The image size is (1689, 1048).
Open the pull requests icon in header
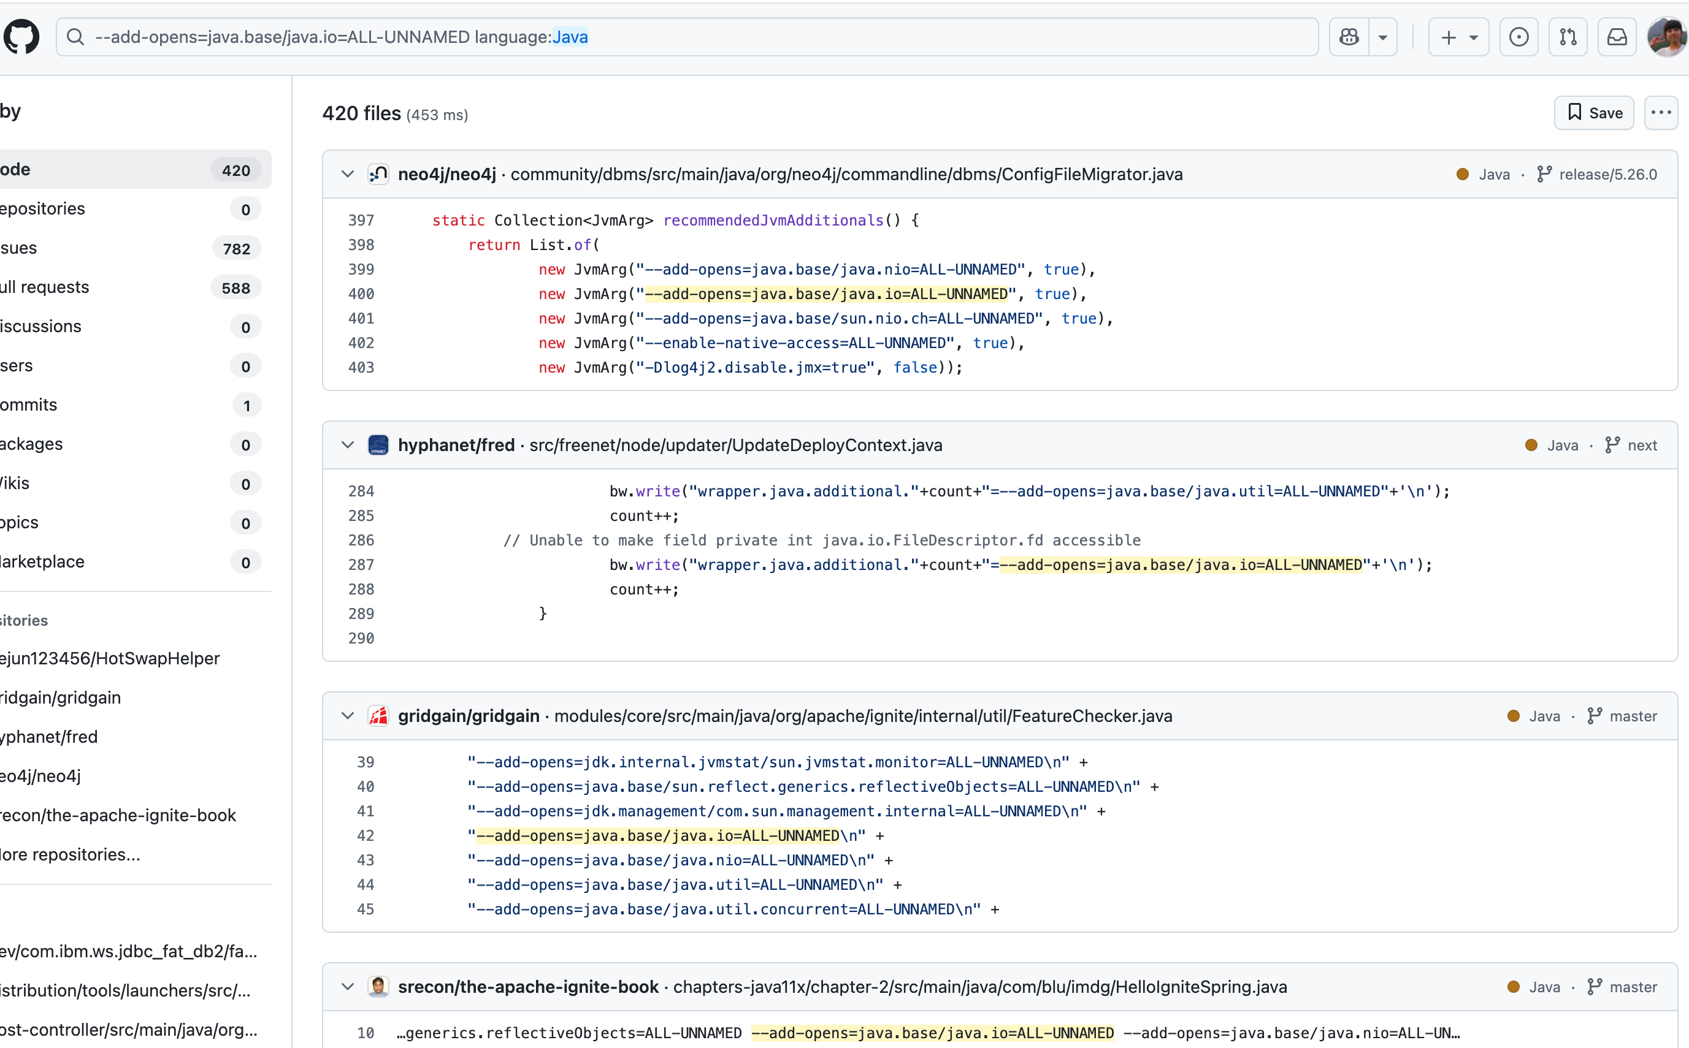(1568, 37)
